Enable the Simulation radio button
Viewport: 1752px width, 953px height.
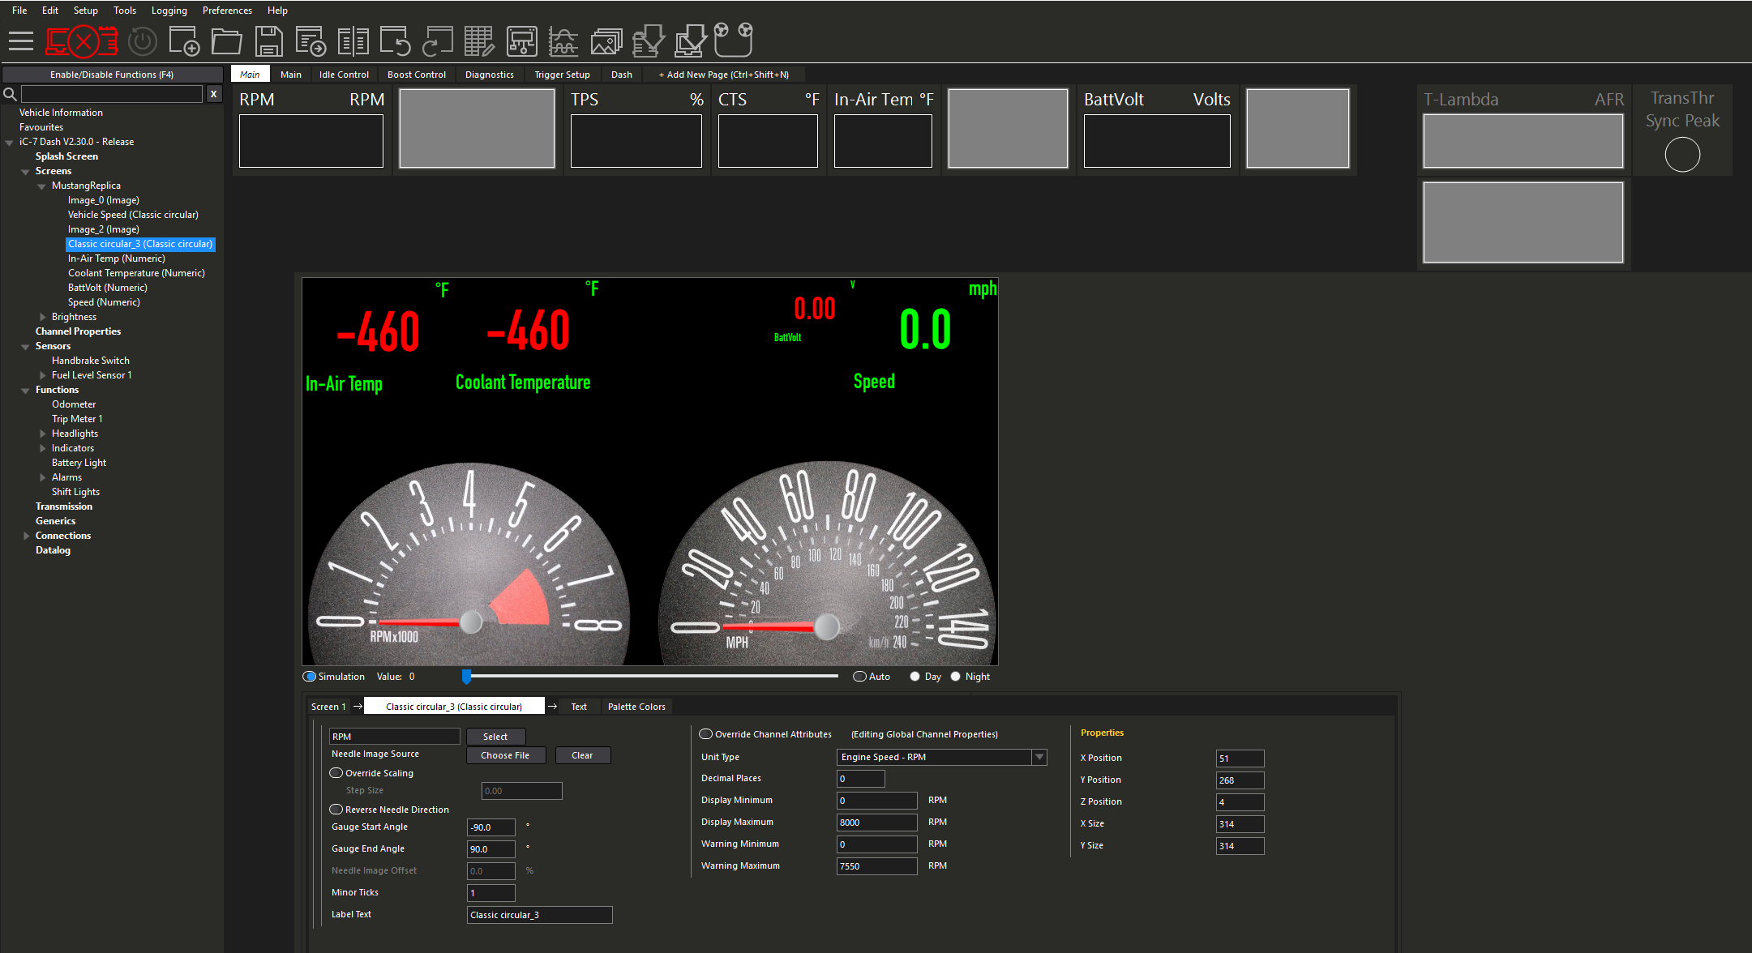310,676
